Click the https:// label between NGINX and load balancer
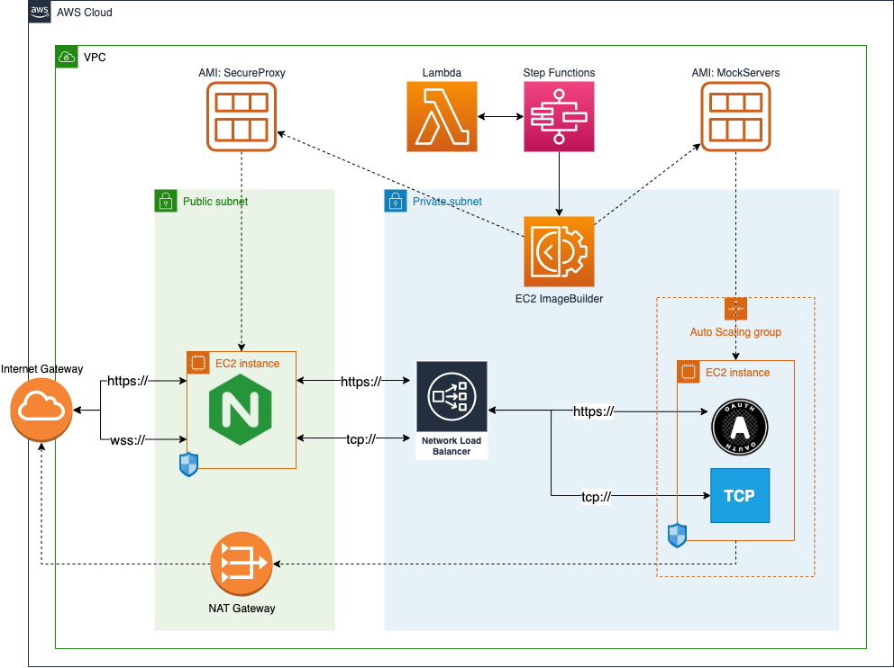The height and width of the screenshot is (668, 894). [360, 382]
